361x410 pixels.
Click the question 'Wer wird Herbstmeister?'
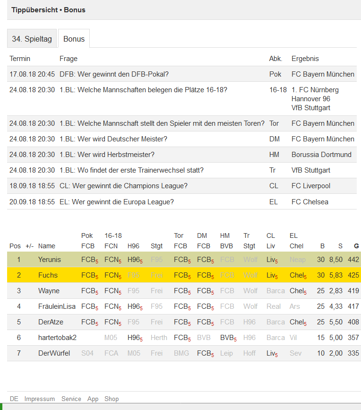point(107,155)
